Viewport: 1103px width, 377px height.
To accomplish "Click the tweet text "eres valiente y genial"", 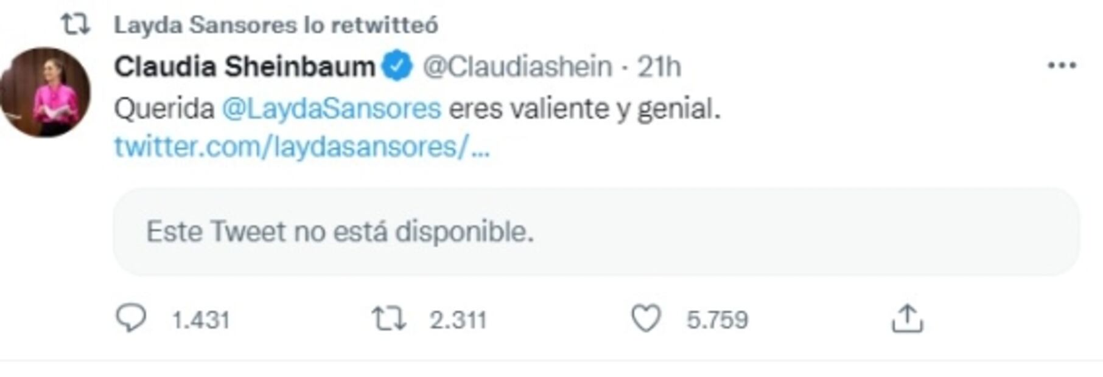I will 584,109.
